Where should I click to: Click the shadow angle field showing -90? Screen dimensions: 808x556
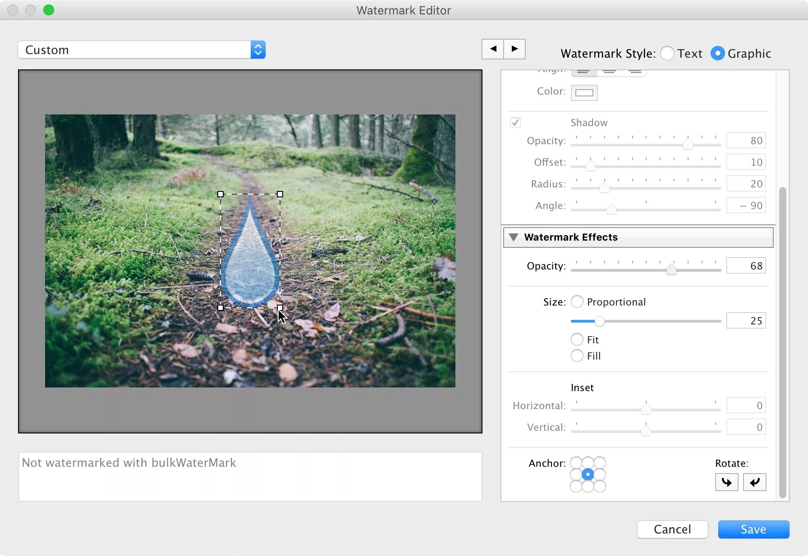click(746, 205)
